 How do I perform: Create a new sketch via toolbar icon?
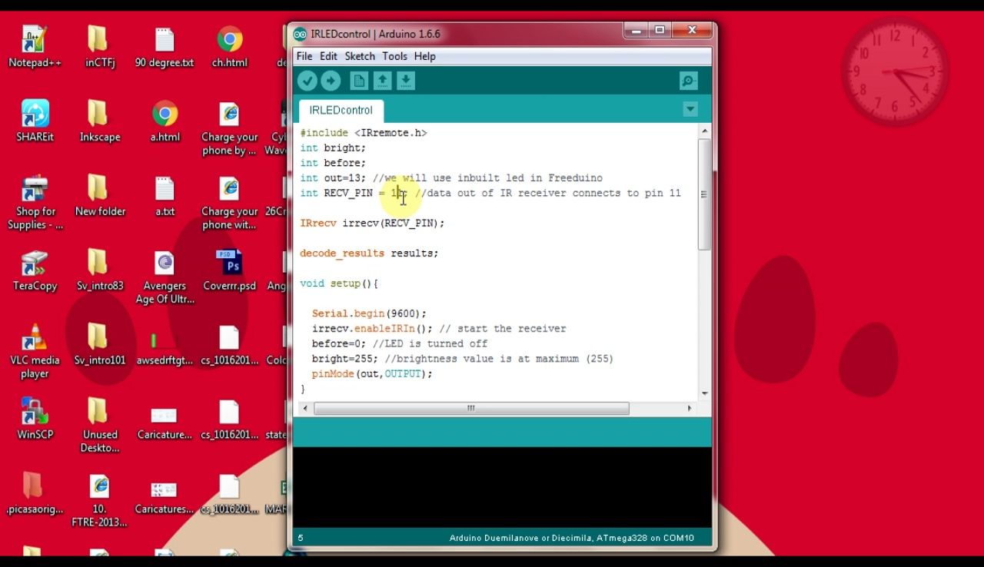[x=358, y=80]
